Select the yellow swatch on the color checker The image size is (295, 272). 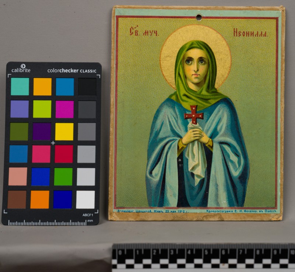click(x=64, y=131)
